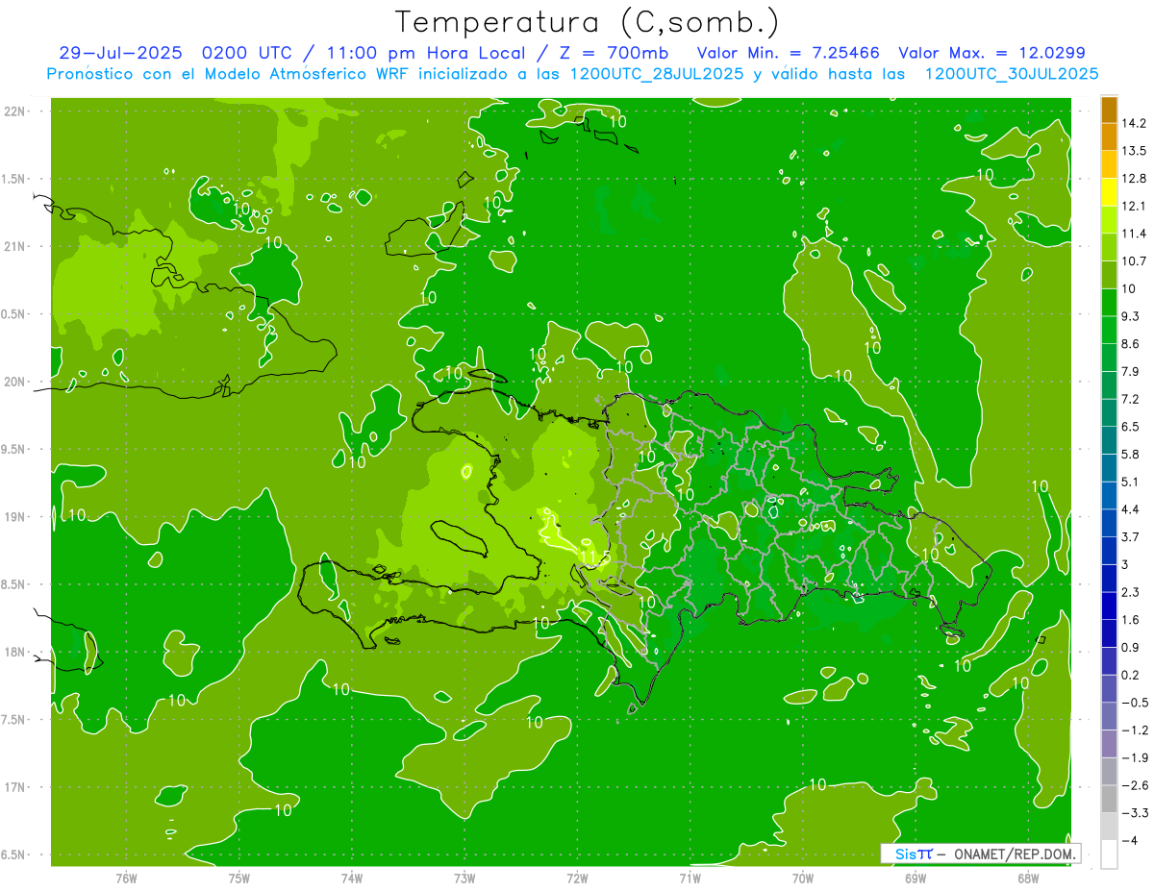Click the "-0.5" colorbar value

click(1134, 703)
